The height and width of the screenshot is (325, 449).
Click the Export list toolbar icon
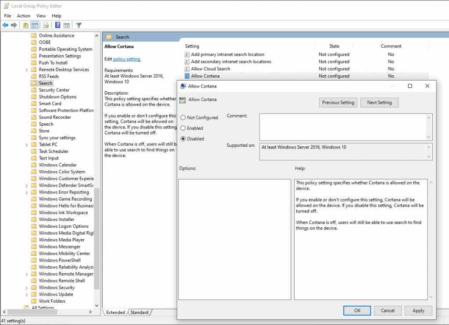46,25
